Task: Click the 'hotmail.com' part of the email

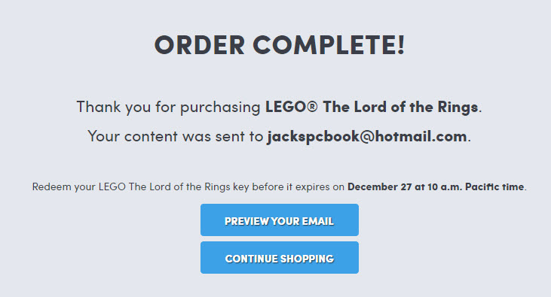Action: 421,136
